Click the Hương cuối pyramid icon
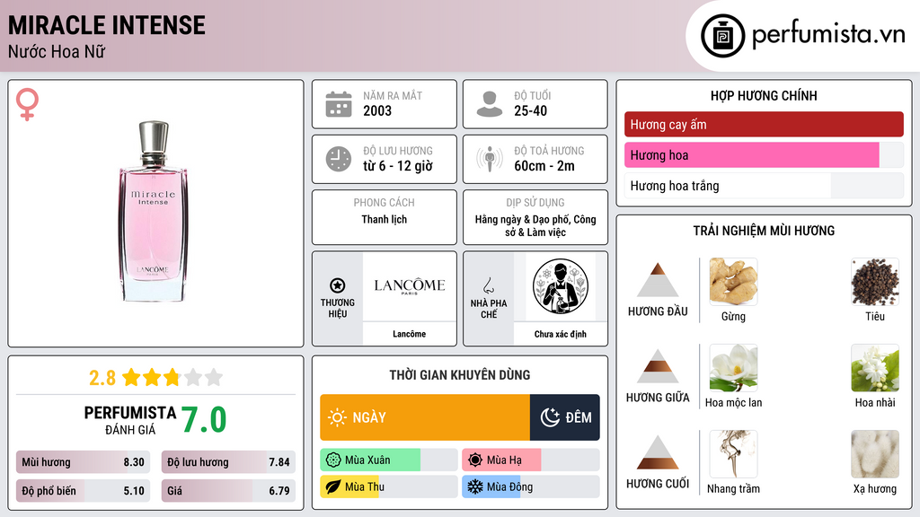Screen dimensions: 920x517 [x=658, y=452]
